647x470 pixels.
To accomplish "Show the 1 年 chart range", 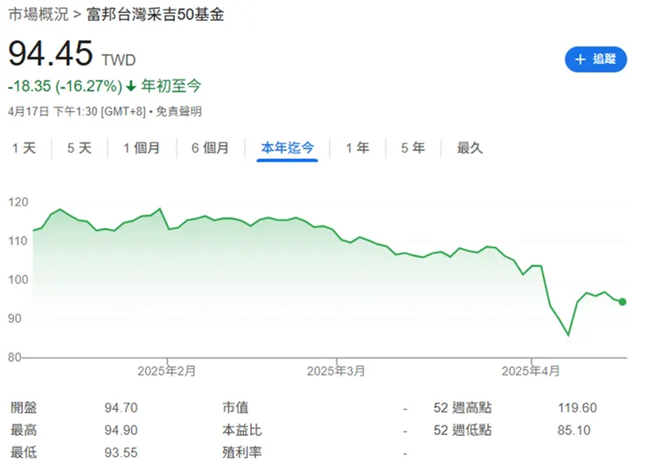I will (x=358, y=148).
